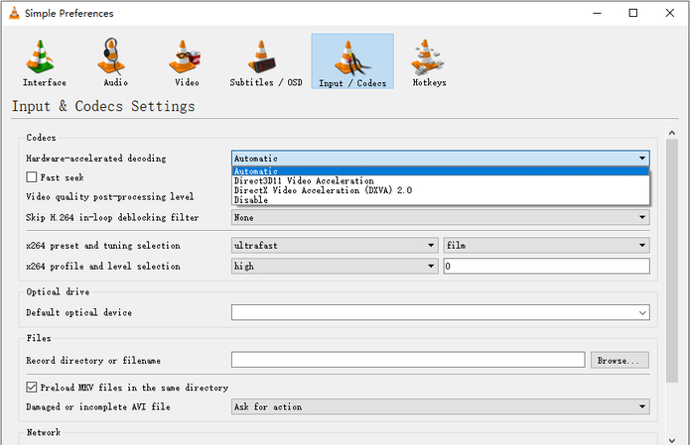Open Skip H.264 in-loop deblocking filter dropdown

click(441, 217)
